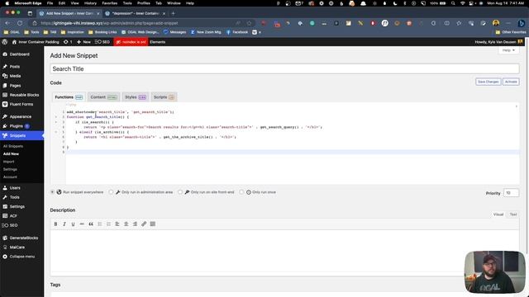
Task: Click Save Changes button
Action: pyautogui.click(x=488, y=82)
